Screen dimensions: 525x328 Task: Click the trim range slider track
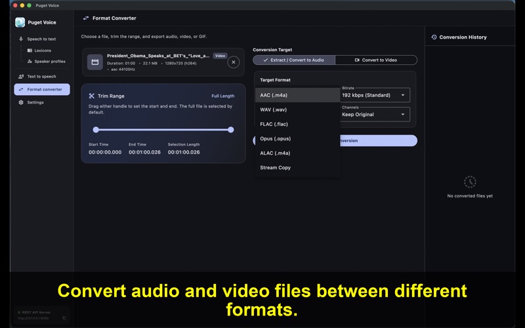(163, 130)
